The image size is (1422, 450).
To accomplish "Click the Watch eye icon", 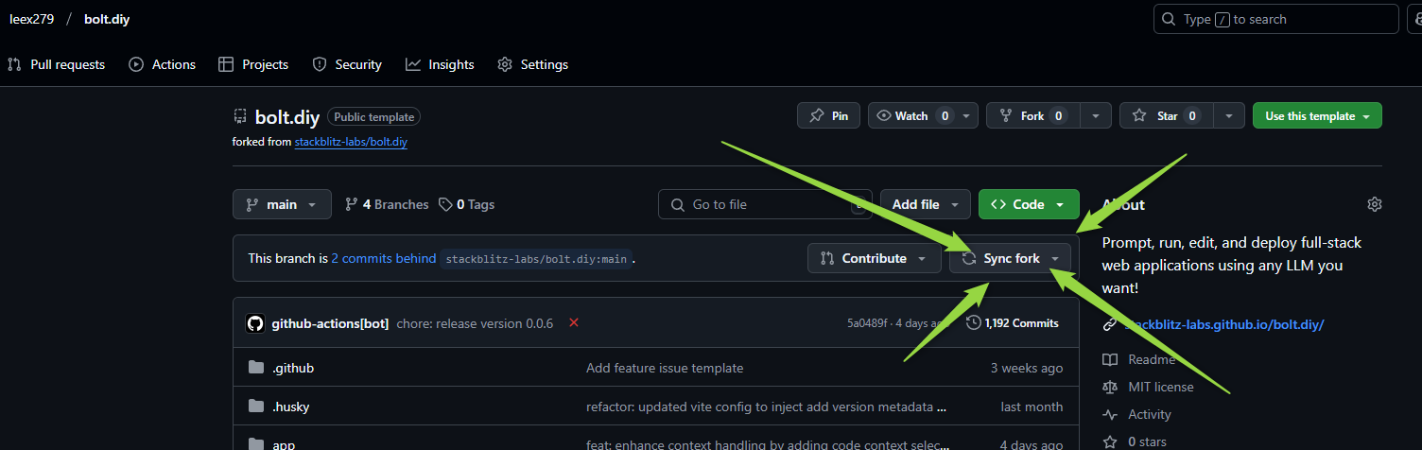I will (884, 115).
